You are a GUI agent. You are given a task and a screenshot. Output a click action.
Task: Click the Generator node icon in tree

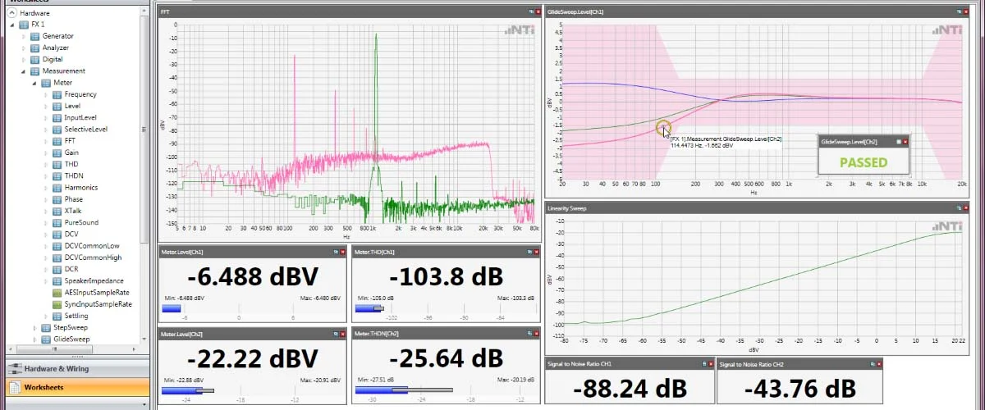click(35, 36)
